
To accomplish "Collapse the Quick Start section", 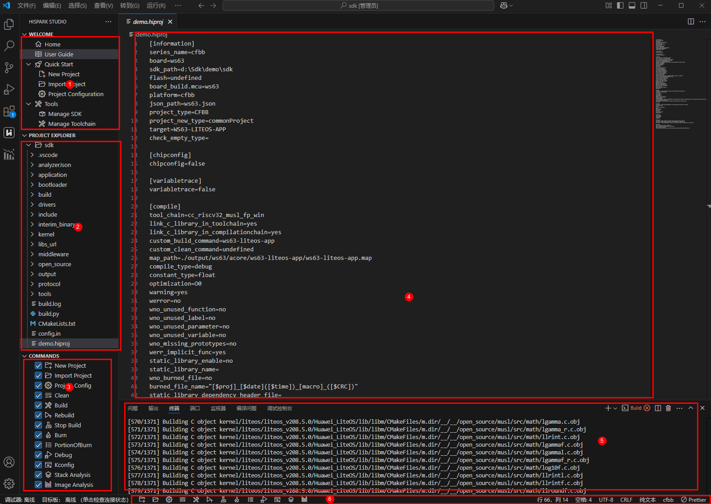I will click(x=29, y=64).
